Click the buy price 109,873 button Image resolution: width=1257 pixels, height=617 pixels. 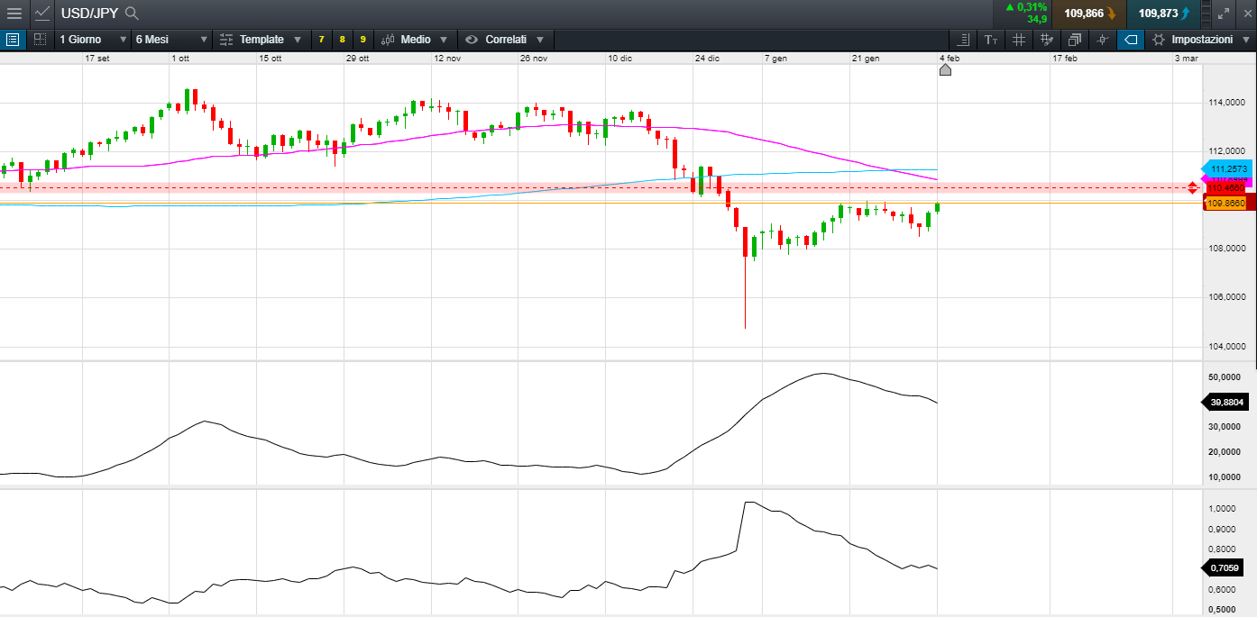(x=1163, y=14)
